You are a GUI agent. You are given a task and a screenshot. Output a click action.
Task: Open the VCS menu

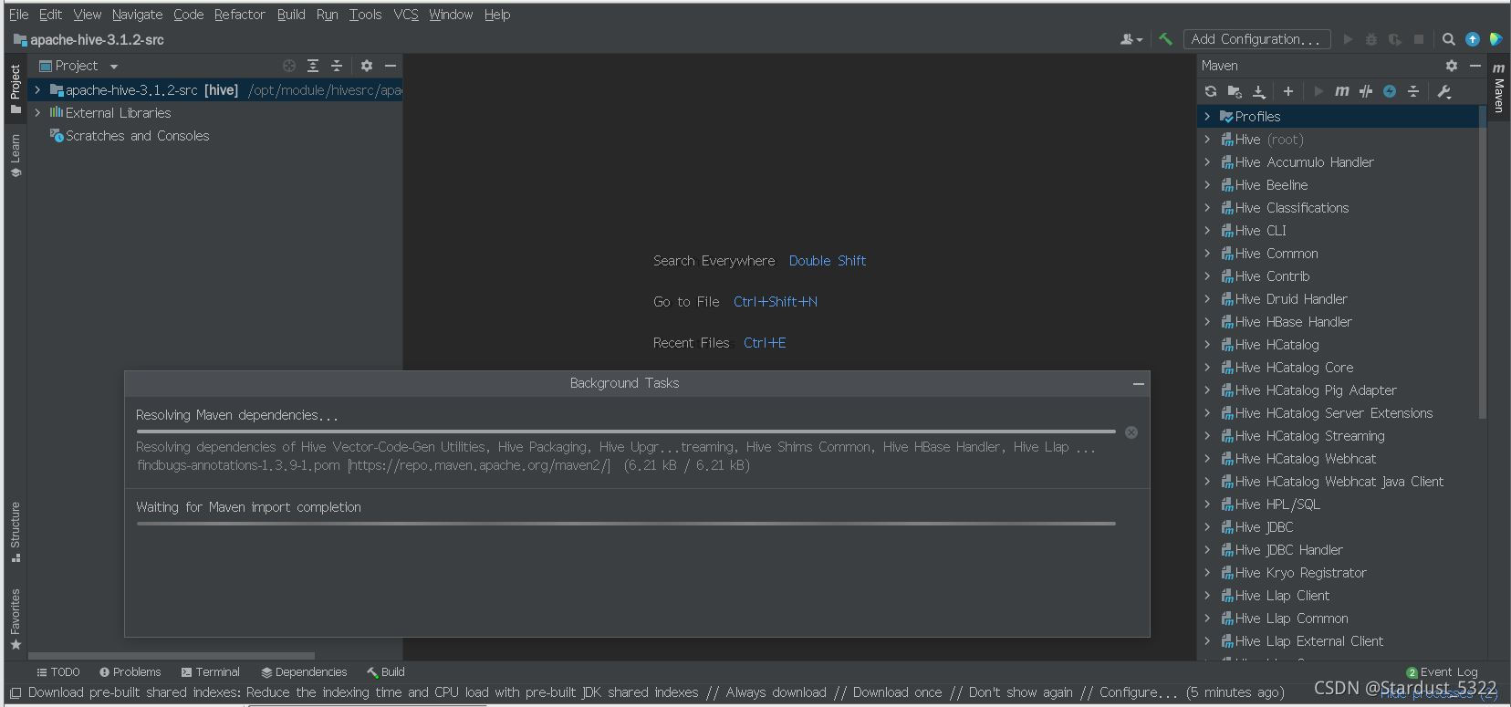(405, 15)
